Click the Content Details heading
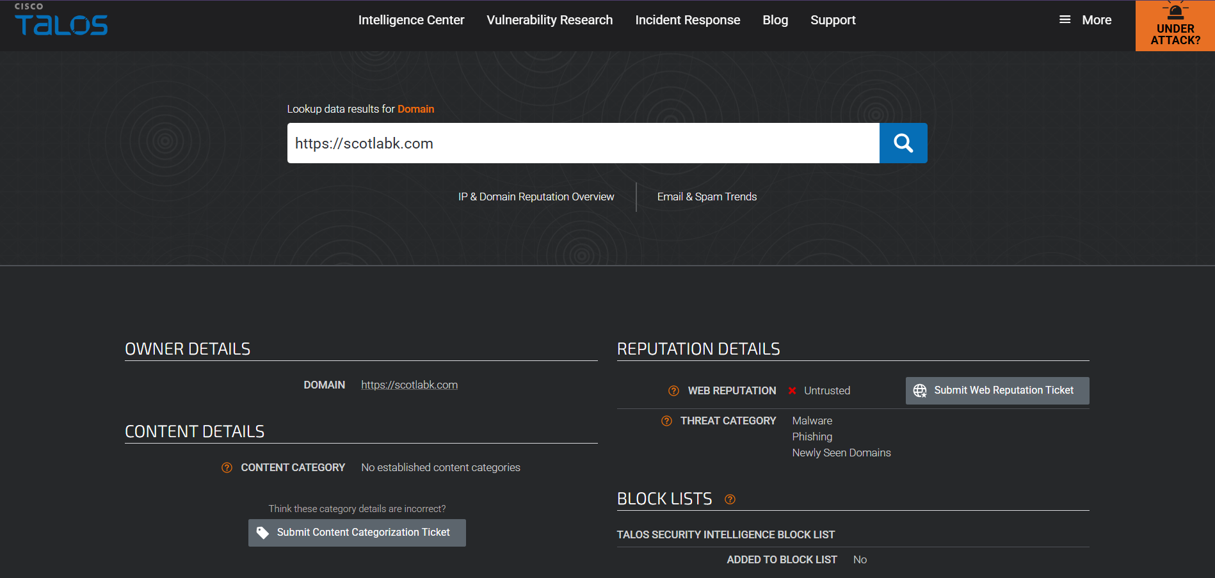Screen dimensions: 1215x578 coord(195,431)
